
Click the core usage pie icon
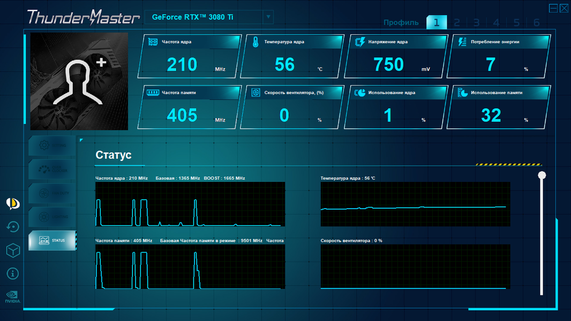click(x=360, y=93)
